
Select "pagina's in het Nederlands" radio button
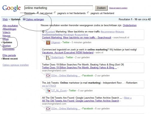(55, 13)
